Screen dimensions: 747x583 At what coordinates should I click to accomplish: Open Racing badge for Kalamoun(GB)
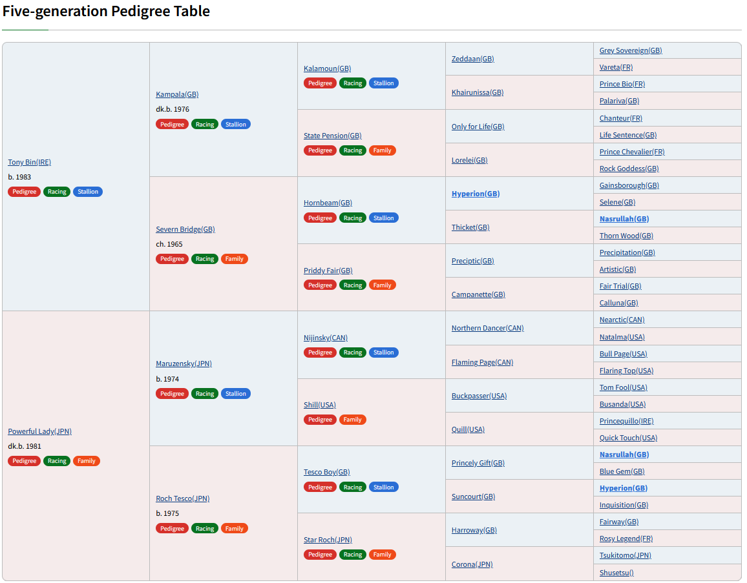coord(353,83)
